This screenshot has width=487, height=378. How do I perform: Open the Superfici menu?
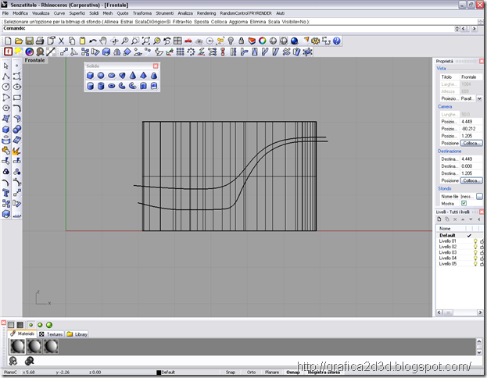[77, 13]
